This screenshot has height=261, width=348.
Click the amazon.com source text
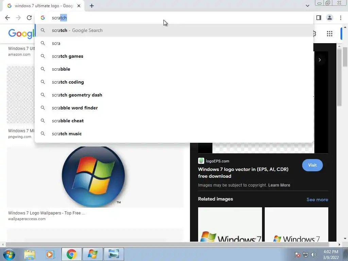coord(19,54)
